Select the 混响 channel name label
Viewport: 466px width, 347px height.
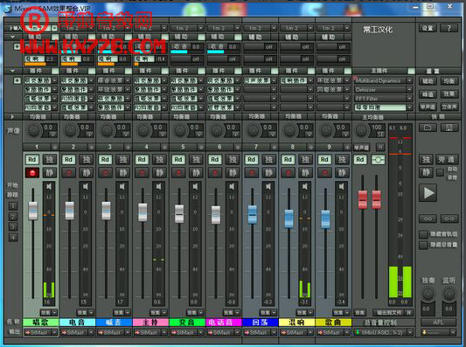tap(296, 323)
